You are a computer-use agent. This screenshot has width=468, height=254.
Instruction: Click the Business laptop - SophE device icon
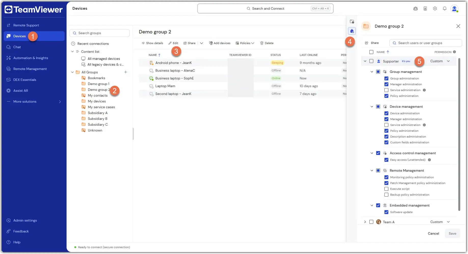pyautogui.click(x=151, y=78)
